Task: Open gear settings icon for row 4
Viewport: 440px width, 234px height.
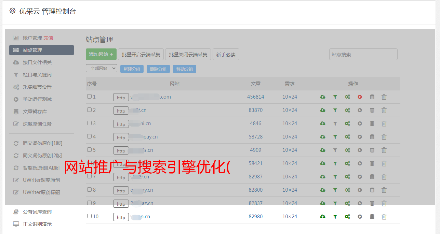Action: [x=347, y=137]
